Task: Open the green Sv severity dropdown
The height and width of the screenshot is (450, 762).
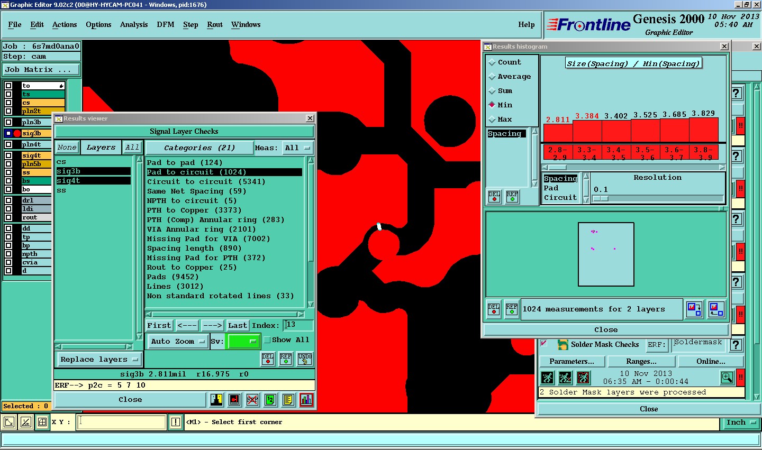Action: coord(243,342)
